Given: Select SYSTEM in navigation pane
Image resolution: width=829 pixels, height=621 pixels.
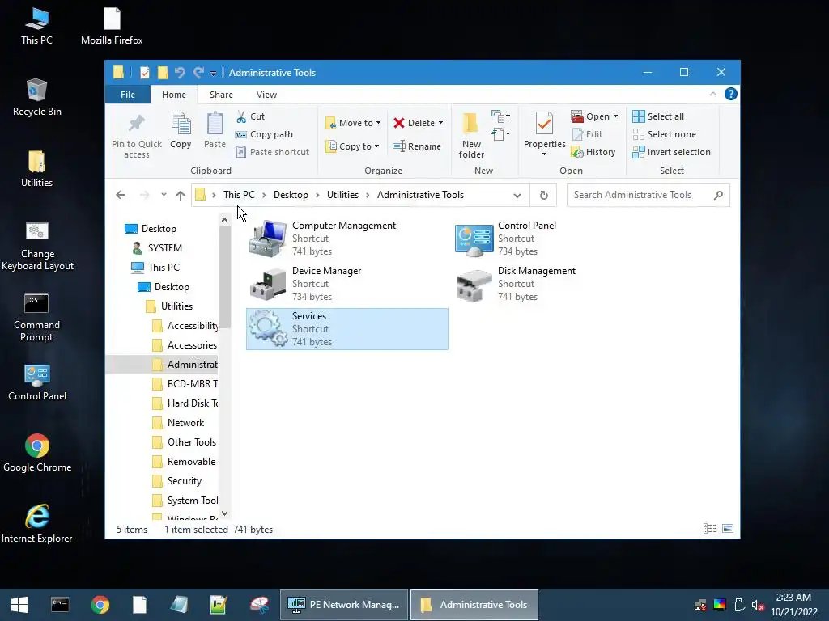Looking at the screenshot, I should click(x=157, y=247).
